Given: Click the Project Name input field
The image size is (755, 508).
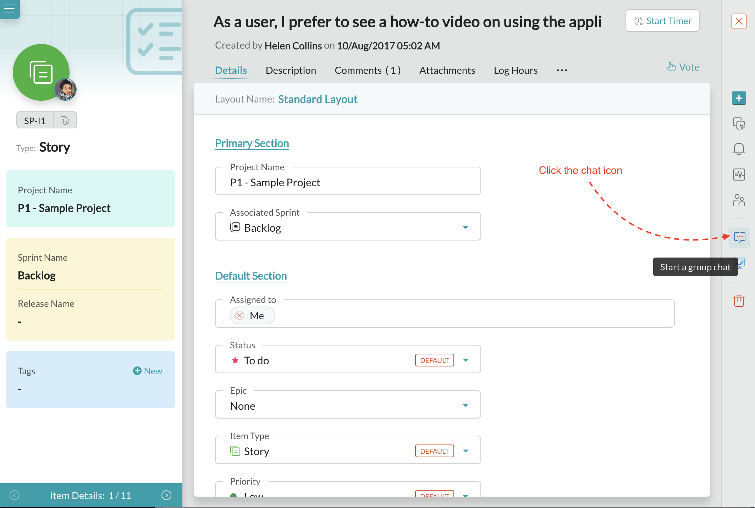Looking at the screenshot, I should (x=348, y=183).
